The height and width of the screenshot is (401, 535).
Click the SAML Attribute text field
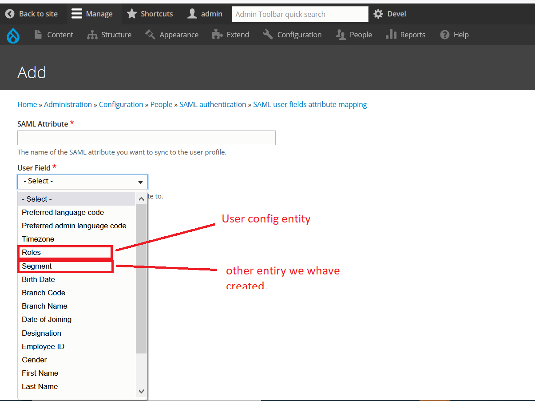click(147, 138)
